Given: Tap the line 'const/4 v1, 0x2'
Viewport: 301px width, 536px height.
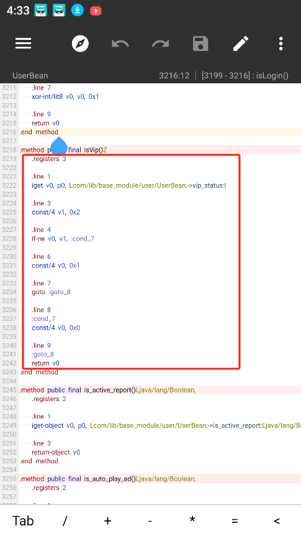Looking at the screenshot, I should click(56, 212).
